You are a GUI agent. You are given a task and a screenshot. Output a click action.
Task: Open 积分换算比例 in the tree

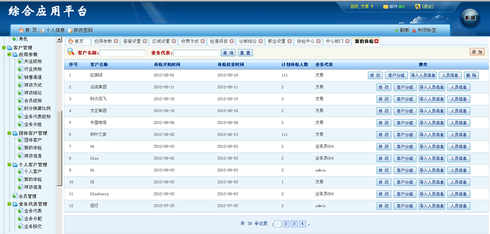(x=37, y=108)
